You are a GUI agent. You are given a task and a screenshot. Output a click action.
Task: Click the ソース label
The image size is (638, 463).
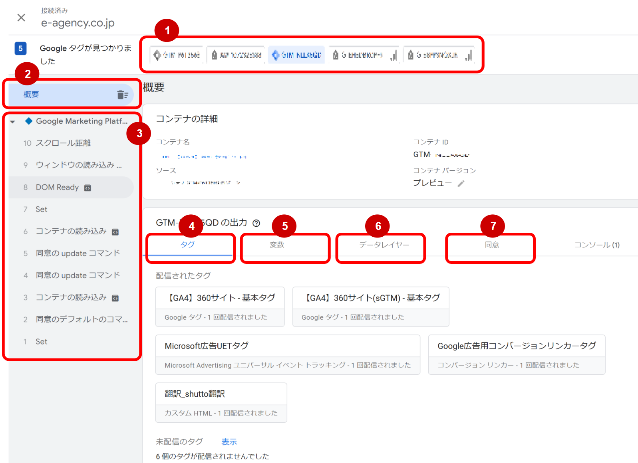[166, 171]
